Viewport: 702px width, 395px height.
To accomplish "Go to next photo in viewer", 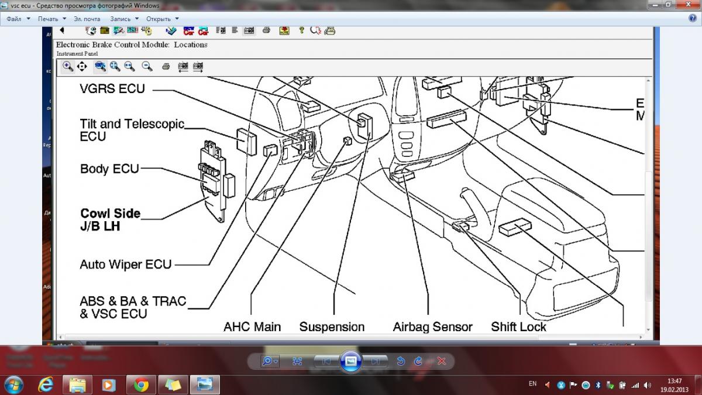I will [375, 361].
